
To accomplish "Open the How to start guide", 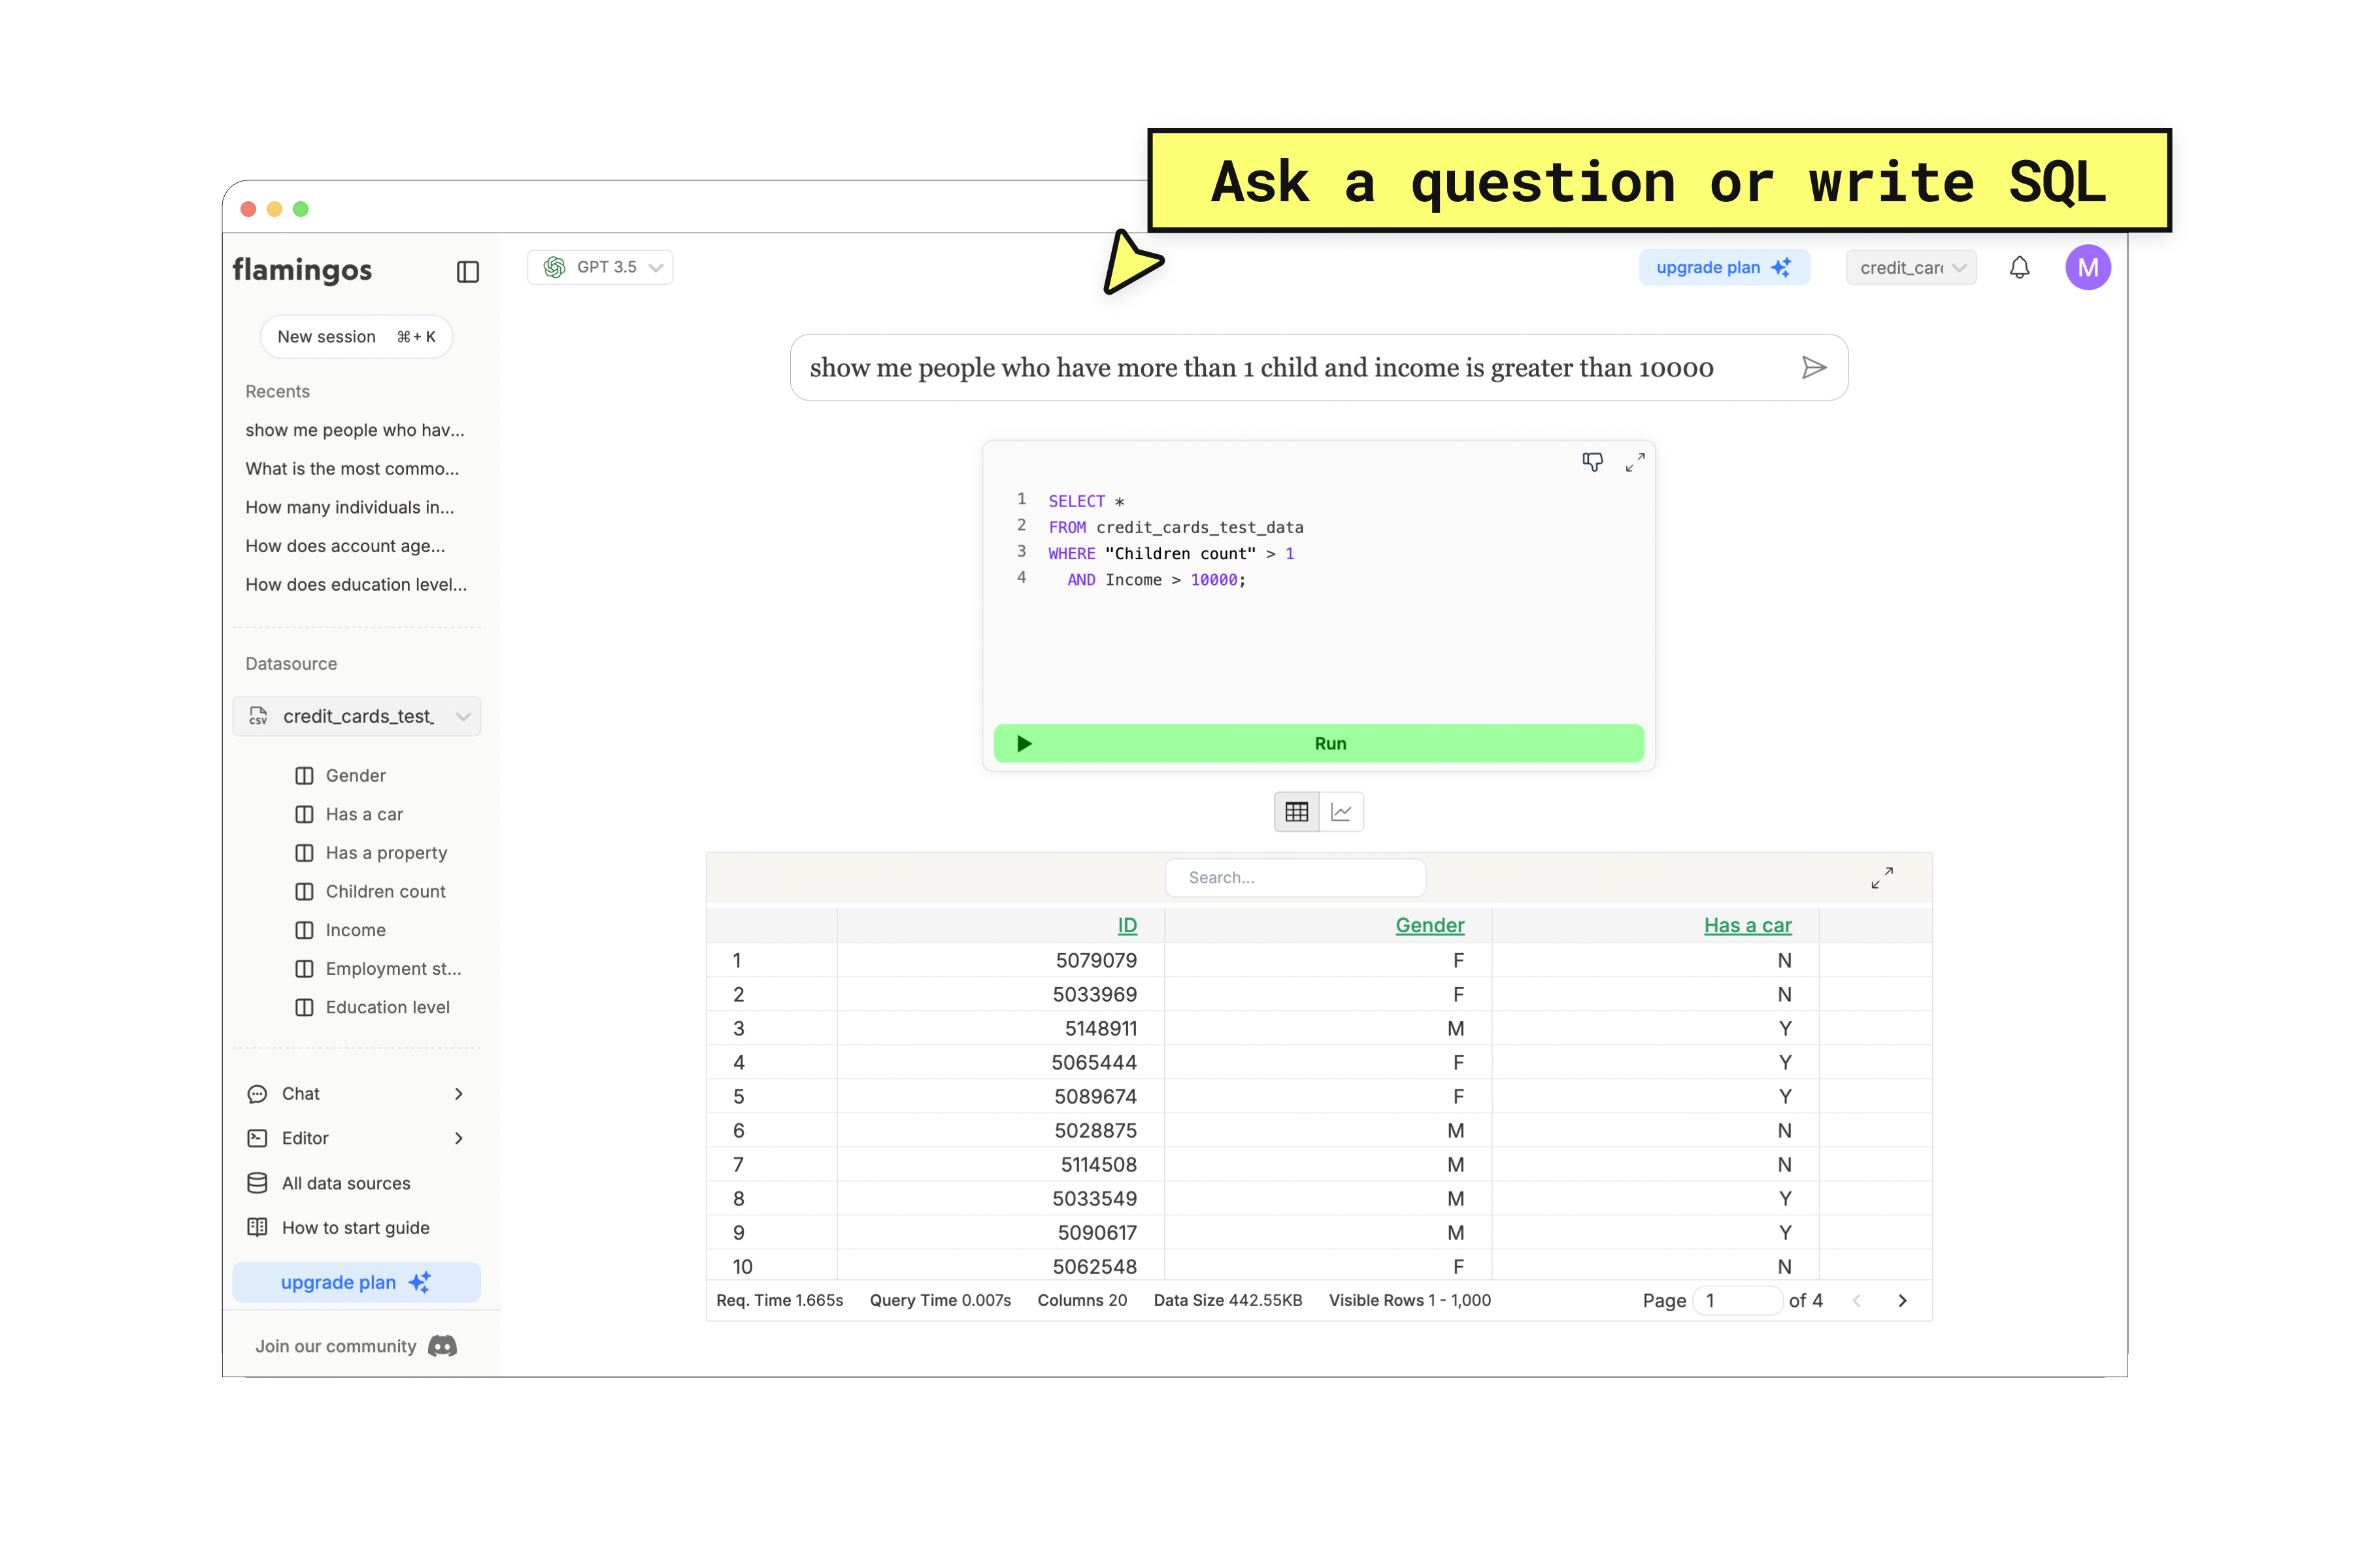I will point(355,1227).
